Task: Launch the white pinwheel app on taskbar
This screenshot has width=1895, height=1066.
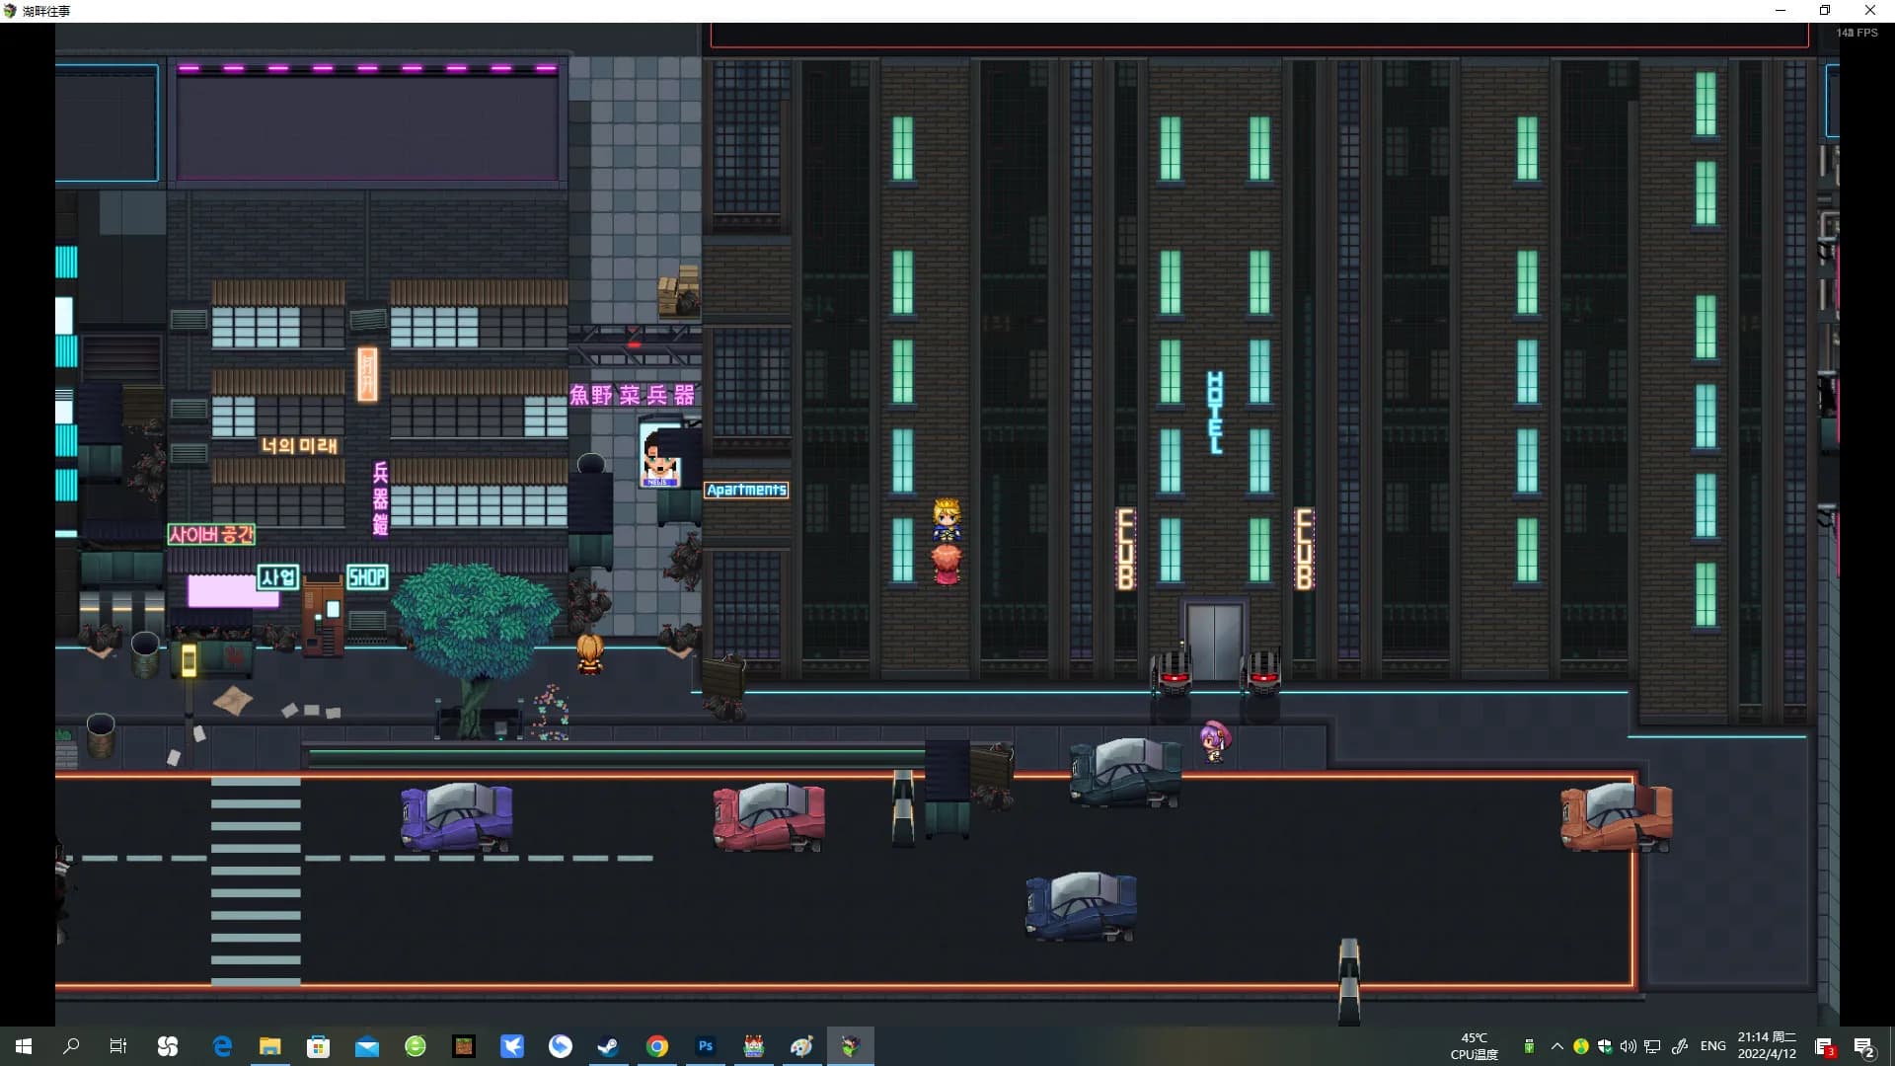Action: click(168, 1046)
